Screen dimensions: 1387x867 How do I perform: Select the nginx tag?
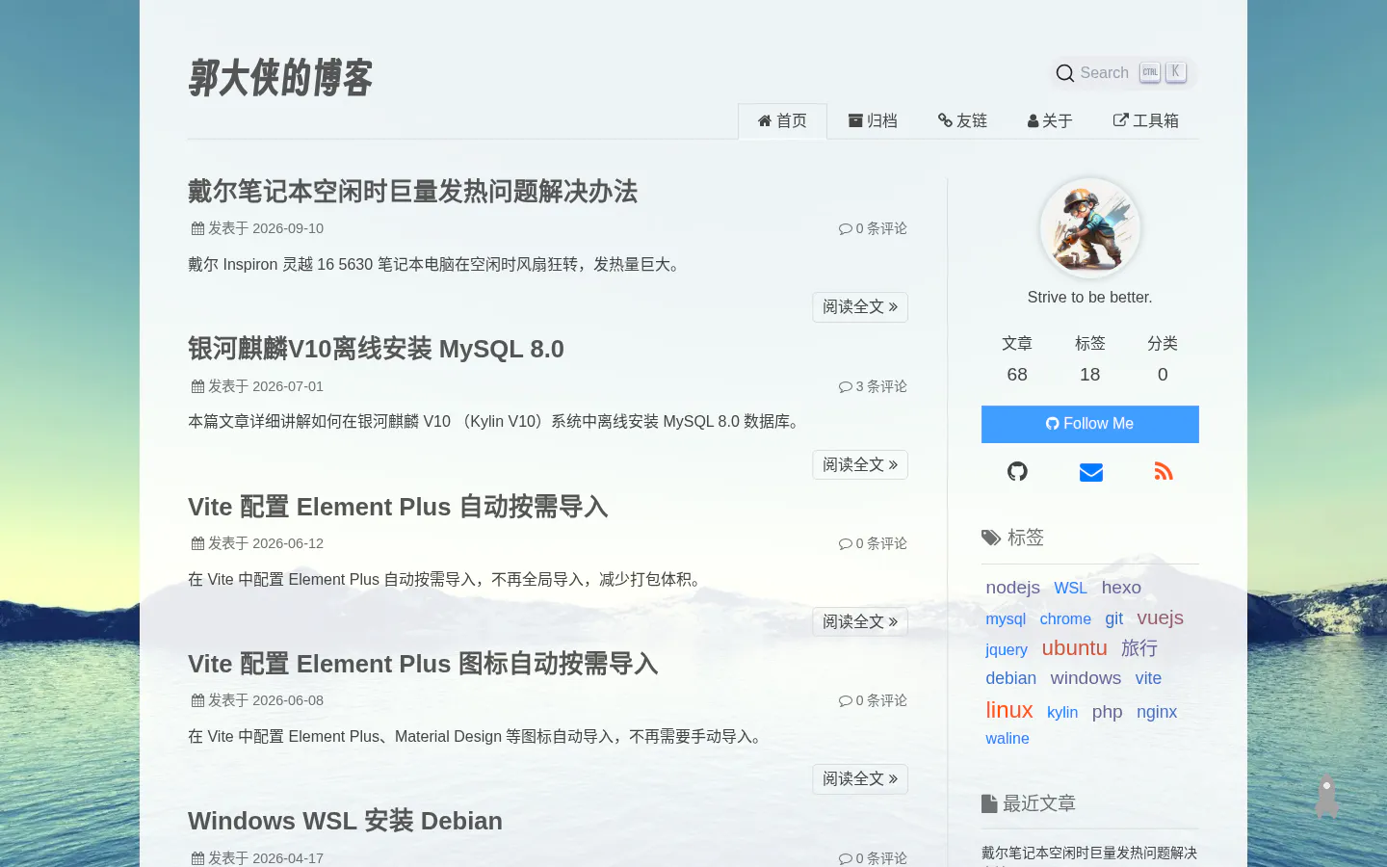pos(1157,712)
